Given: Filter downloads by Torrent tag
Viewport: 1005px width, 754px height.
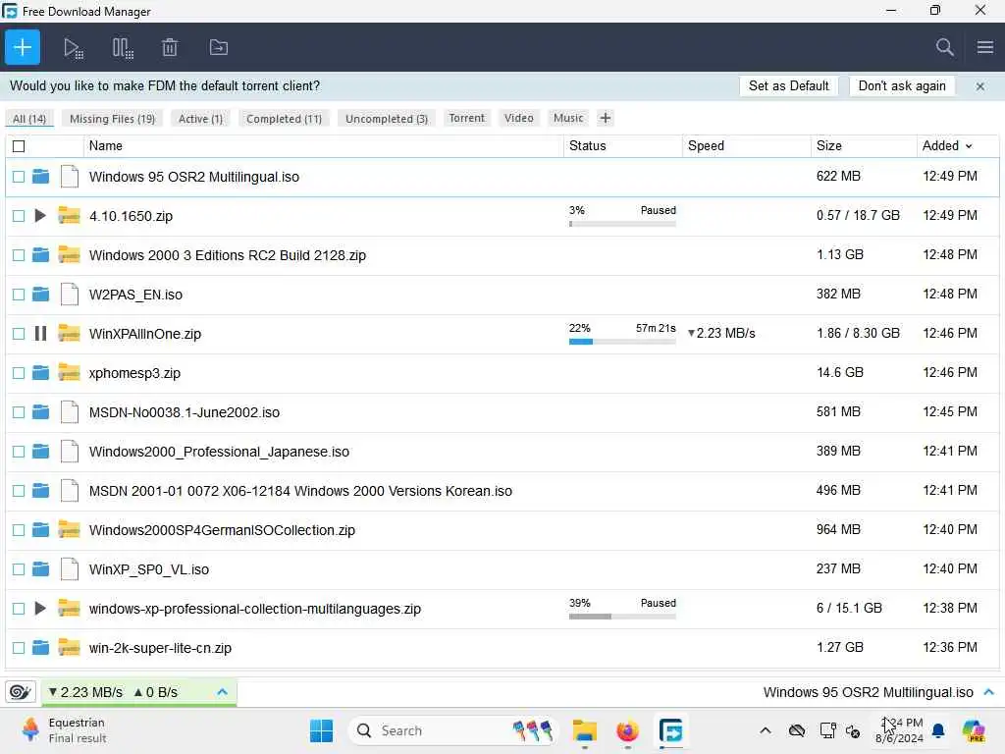Looking at the screenshot, I should click(x=466, y=118).
